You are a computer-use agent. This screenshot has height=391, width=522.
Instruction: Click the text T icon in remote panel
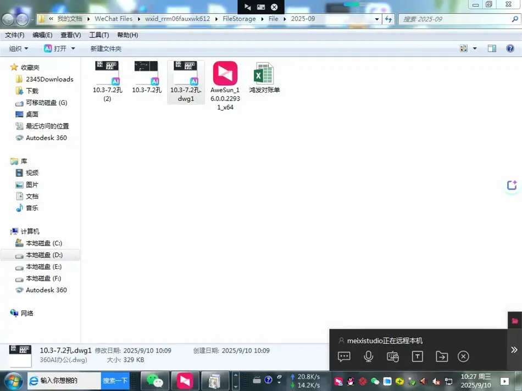[x=417, y=356]
